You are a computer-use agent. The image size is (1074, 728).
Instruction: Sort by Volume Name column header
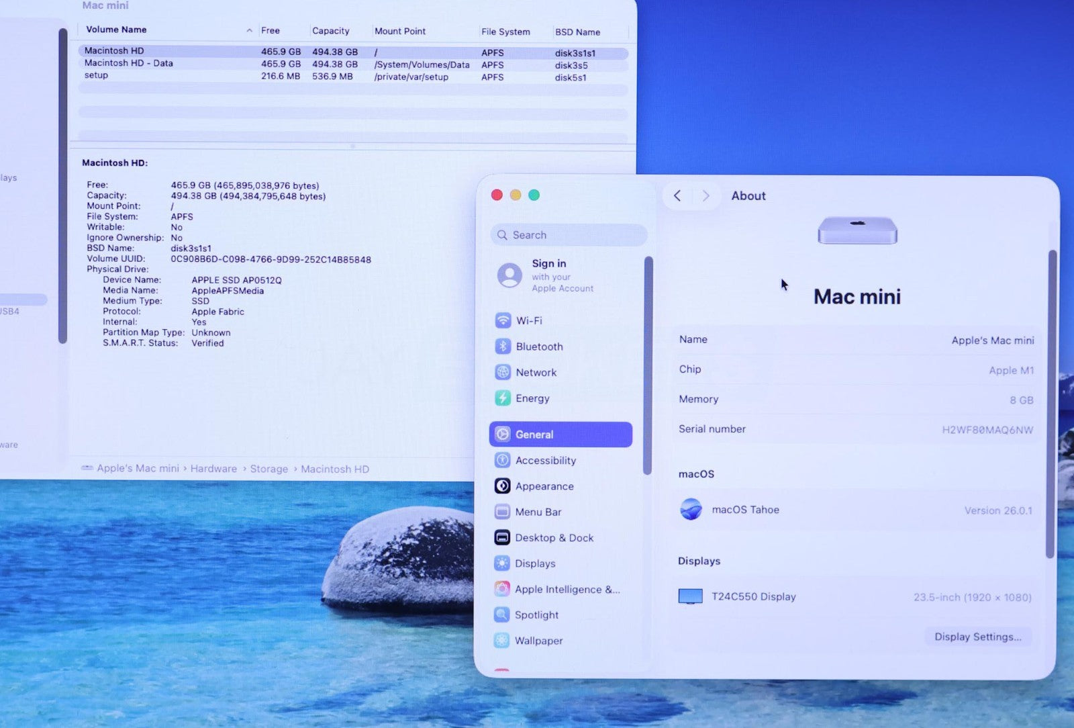[x=116, y=30]
